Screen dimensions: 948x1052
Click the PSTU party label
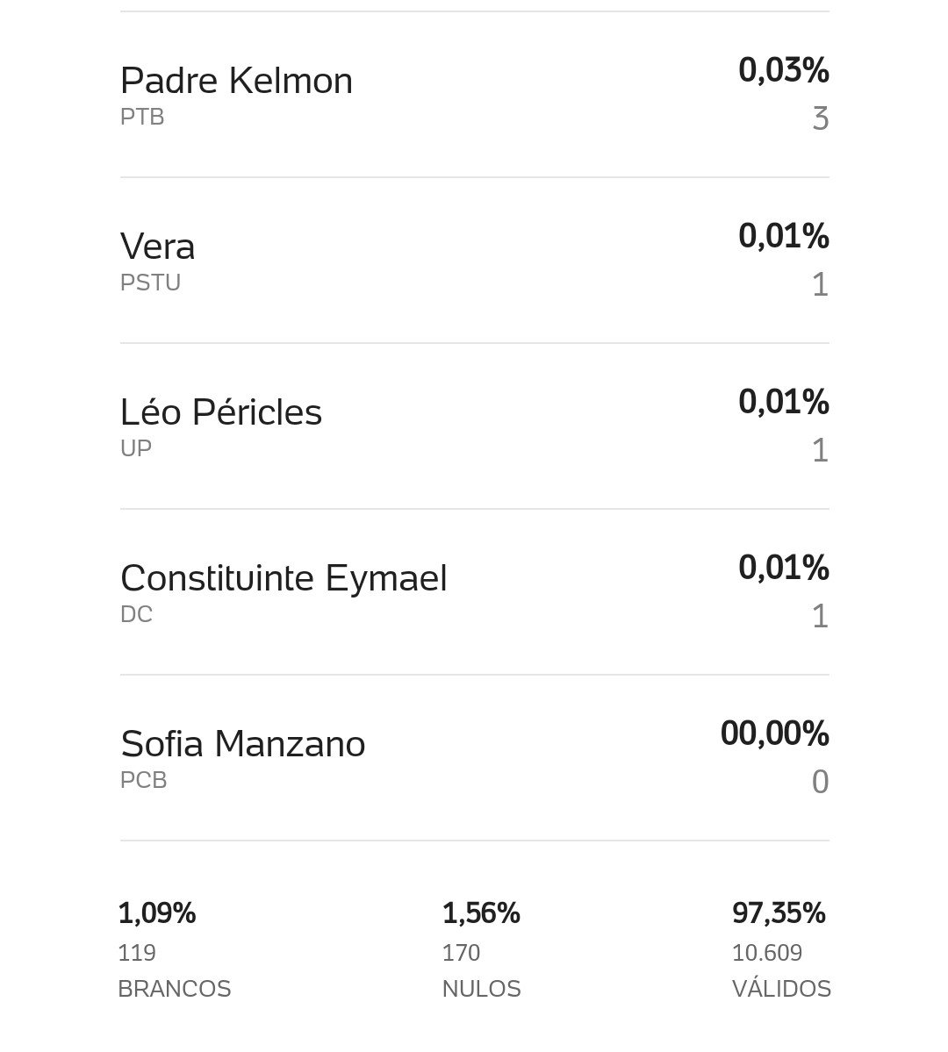coord(150,283)
